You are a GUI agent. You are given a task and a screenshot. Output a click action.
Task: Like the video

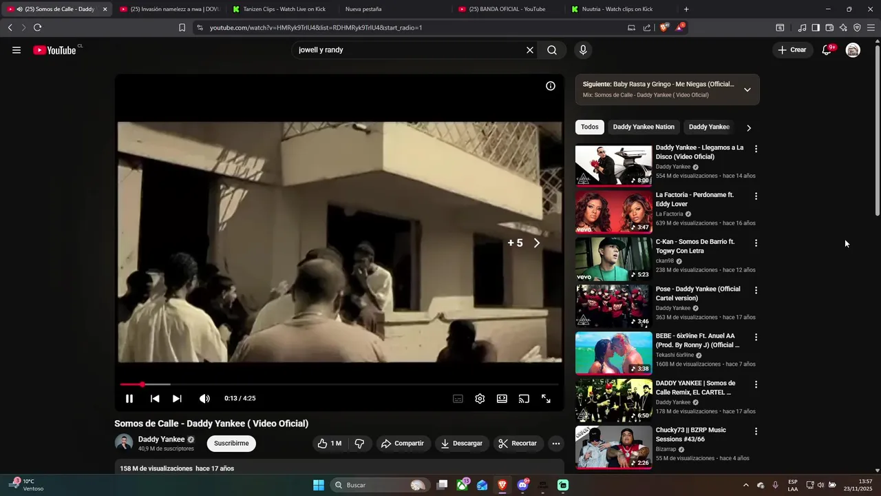(x=329, y=444)
